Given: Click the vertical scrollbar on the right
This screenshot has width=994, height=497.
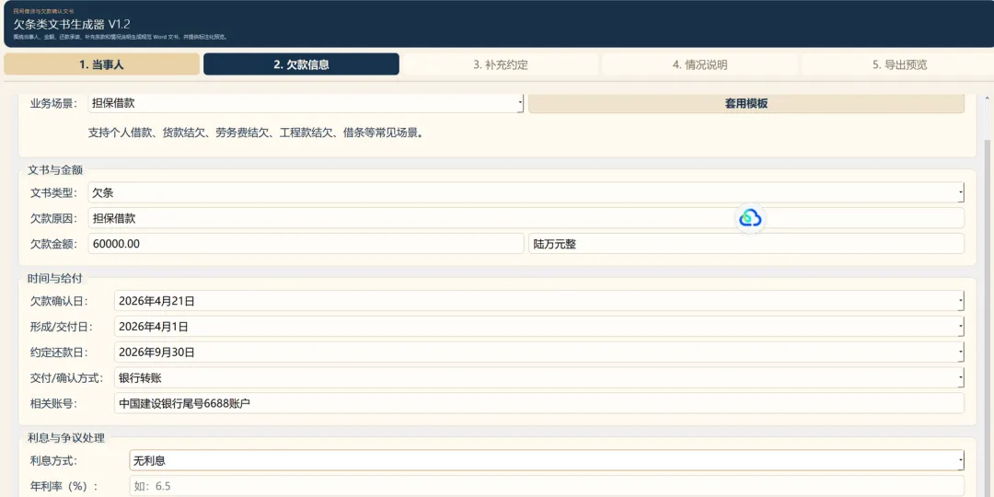Looking at the screenshot, I should 988,317.
